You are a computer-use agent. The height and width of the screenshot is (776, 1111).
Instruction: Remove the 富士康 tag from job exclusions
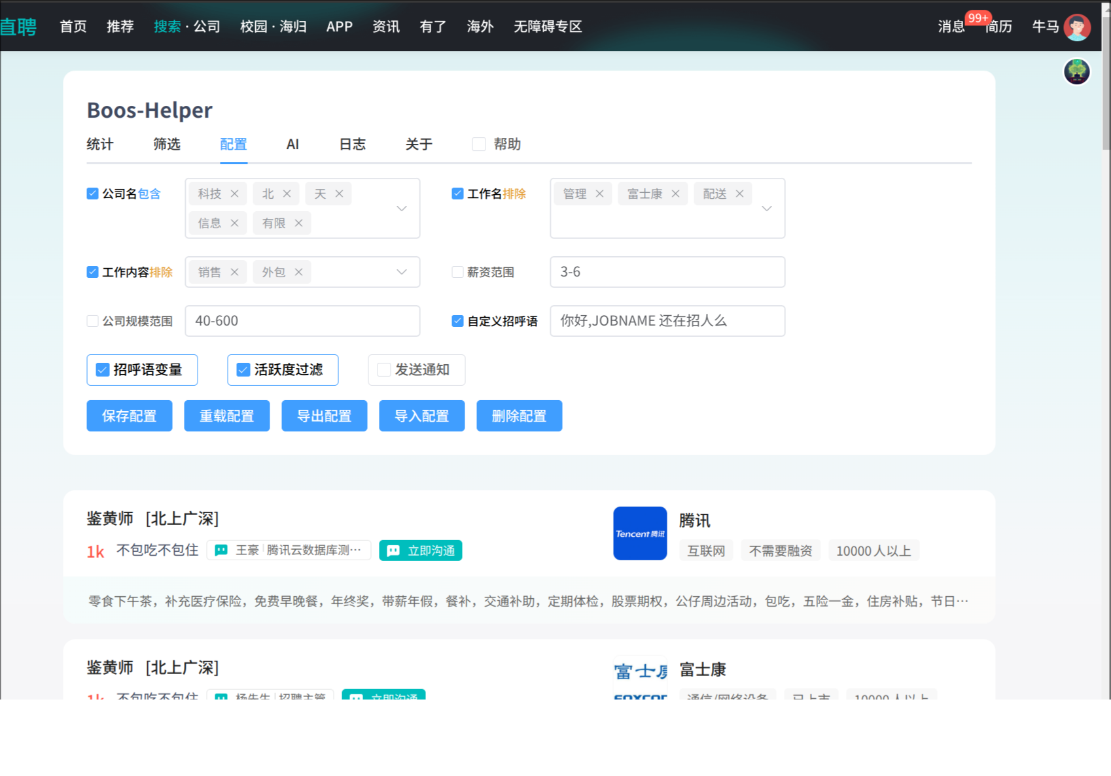click(x=675, y=194)
